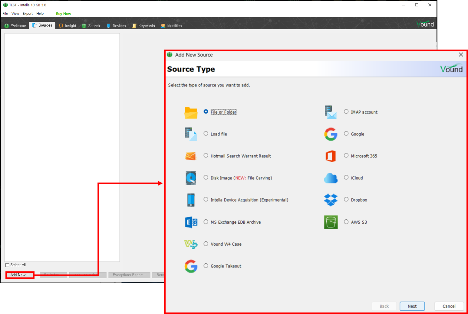The height and width of the screenshot is (314, 468).
Task: Click the disabled Back button
Action: (x=384, y=306)
